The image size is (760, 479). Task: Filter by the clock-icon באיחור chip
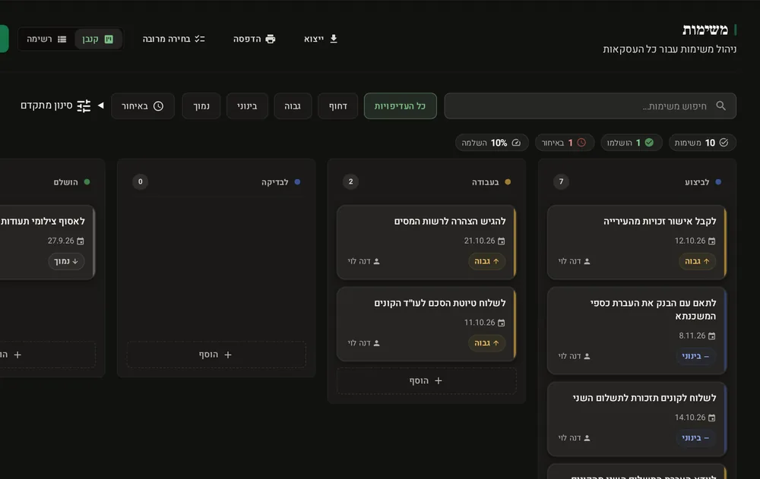pos(143,106)
